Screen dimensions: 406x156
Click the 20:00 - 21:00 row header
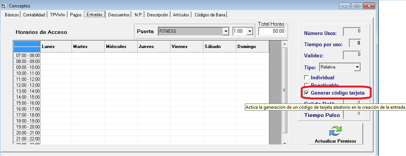(x=27, y=133)
